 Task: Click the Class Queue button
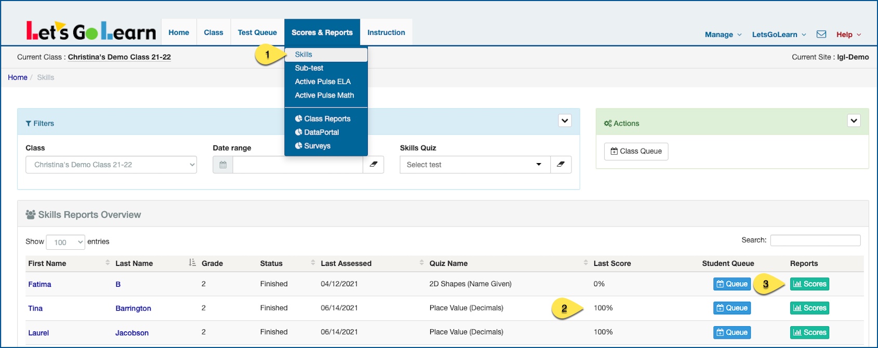coord(636,151)
